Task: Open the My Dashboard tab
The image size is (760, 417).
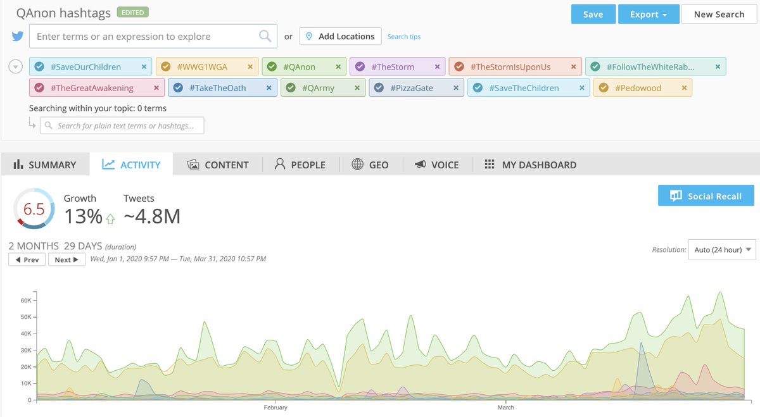Action: [530, 165]
